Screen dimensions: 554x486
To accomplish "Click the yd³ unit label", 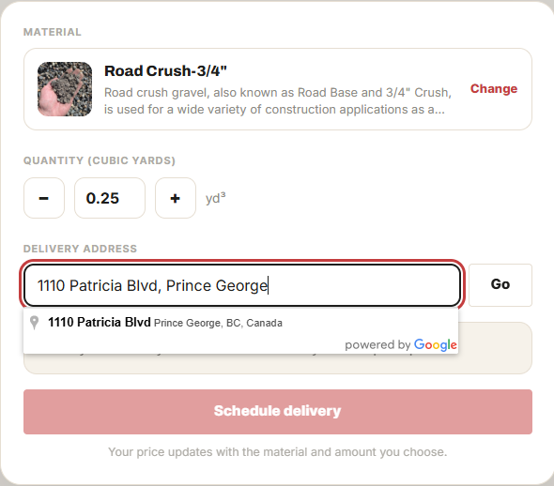I will (x=216, y=198).
